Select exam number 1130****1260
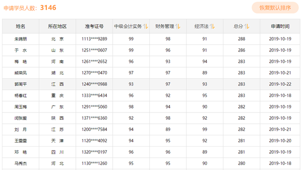This screenshot has height=170, width=301. pyautogui.click(x=94, y=164)
